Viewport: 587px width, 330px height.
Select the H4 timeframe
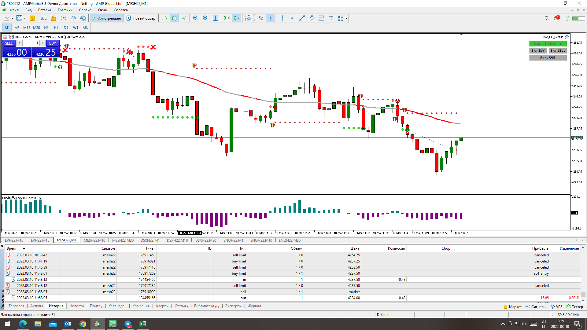pos(56,28)
